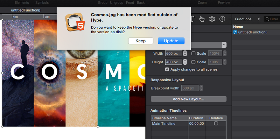The width and height of the screenshot is (280, 139).
Task: Click the Timeline Name column header
Action: click(x=169, y=118)
